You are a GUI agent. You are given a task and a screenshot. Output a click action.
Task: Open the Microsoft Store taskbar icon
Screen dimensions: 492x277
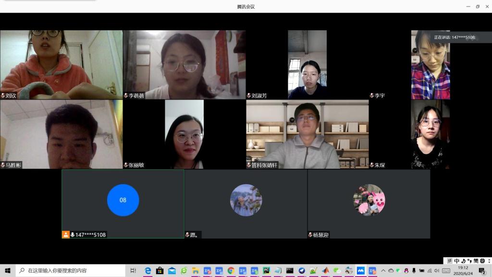(160, 271)
